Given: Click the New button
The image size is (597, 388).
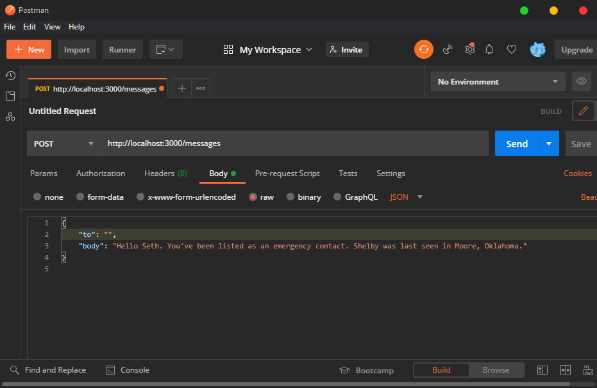Looking at the screenshot, I should click(x=29, y=49).
